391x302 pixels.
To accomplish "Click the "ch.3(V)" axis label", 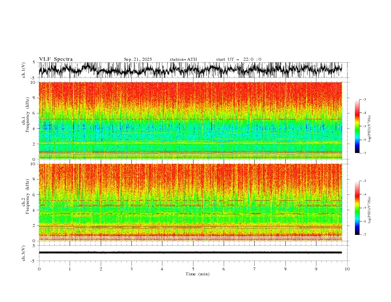I will [x=24, y=253].
